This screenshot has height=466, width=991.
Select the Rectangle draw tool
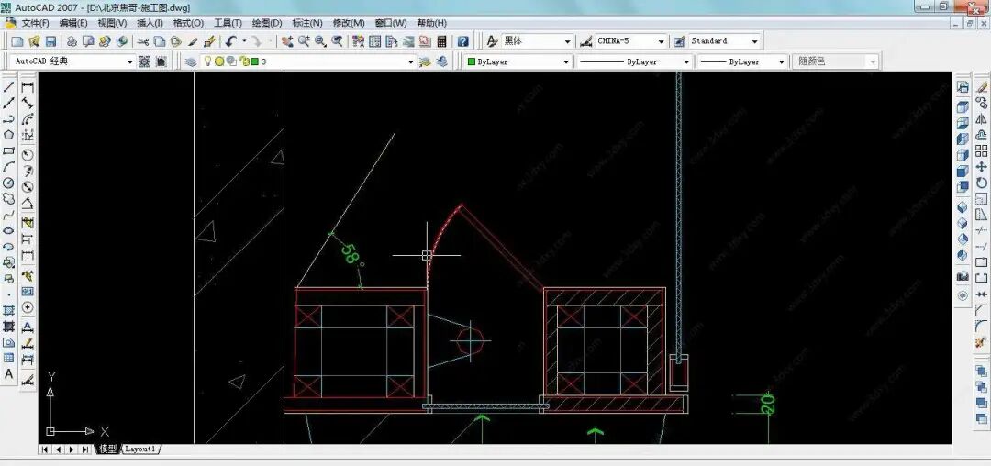tap(9, 151)
